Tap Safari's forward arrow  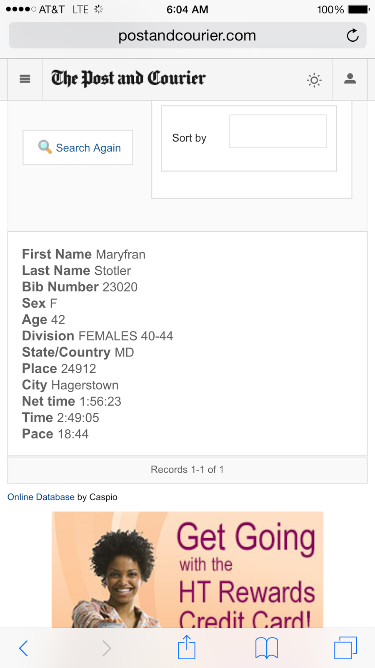107,648
